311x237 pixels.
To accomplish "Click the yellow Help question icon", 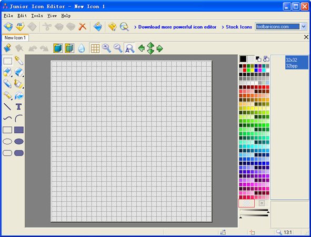I will (113, 27).
